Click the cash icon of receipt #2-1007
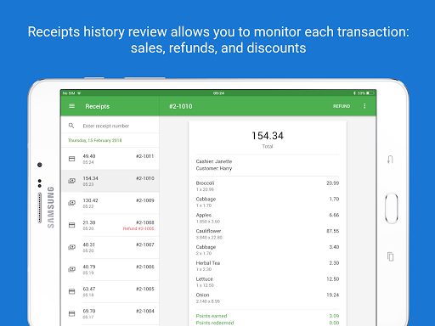 (x=72, y=247)
